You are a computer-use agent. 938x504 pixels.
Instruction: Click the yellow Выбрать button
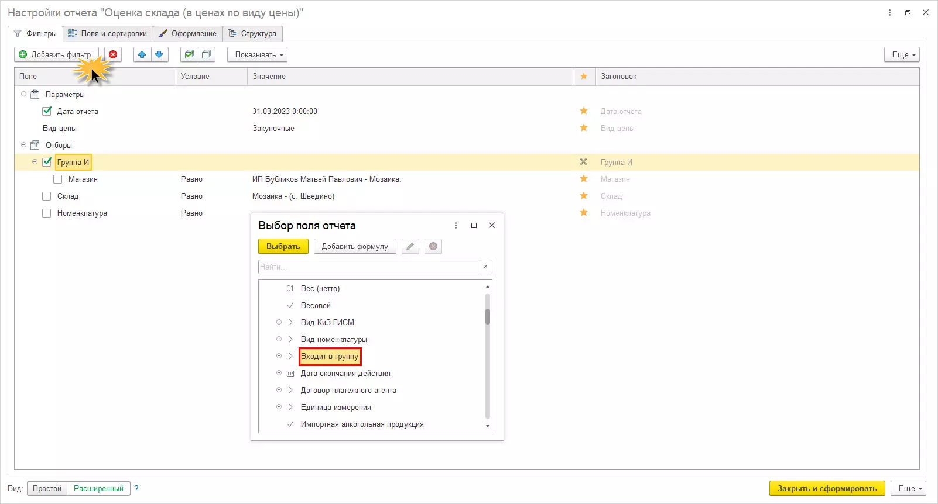[283, 246]
